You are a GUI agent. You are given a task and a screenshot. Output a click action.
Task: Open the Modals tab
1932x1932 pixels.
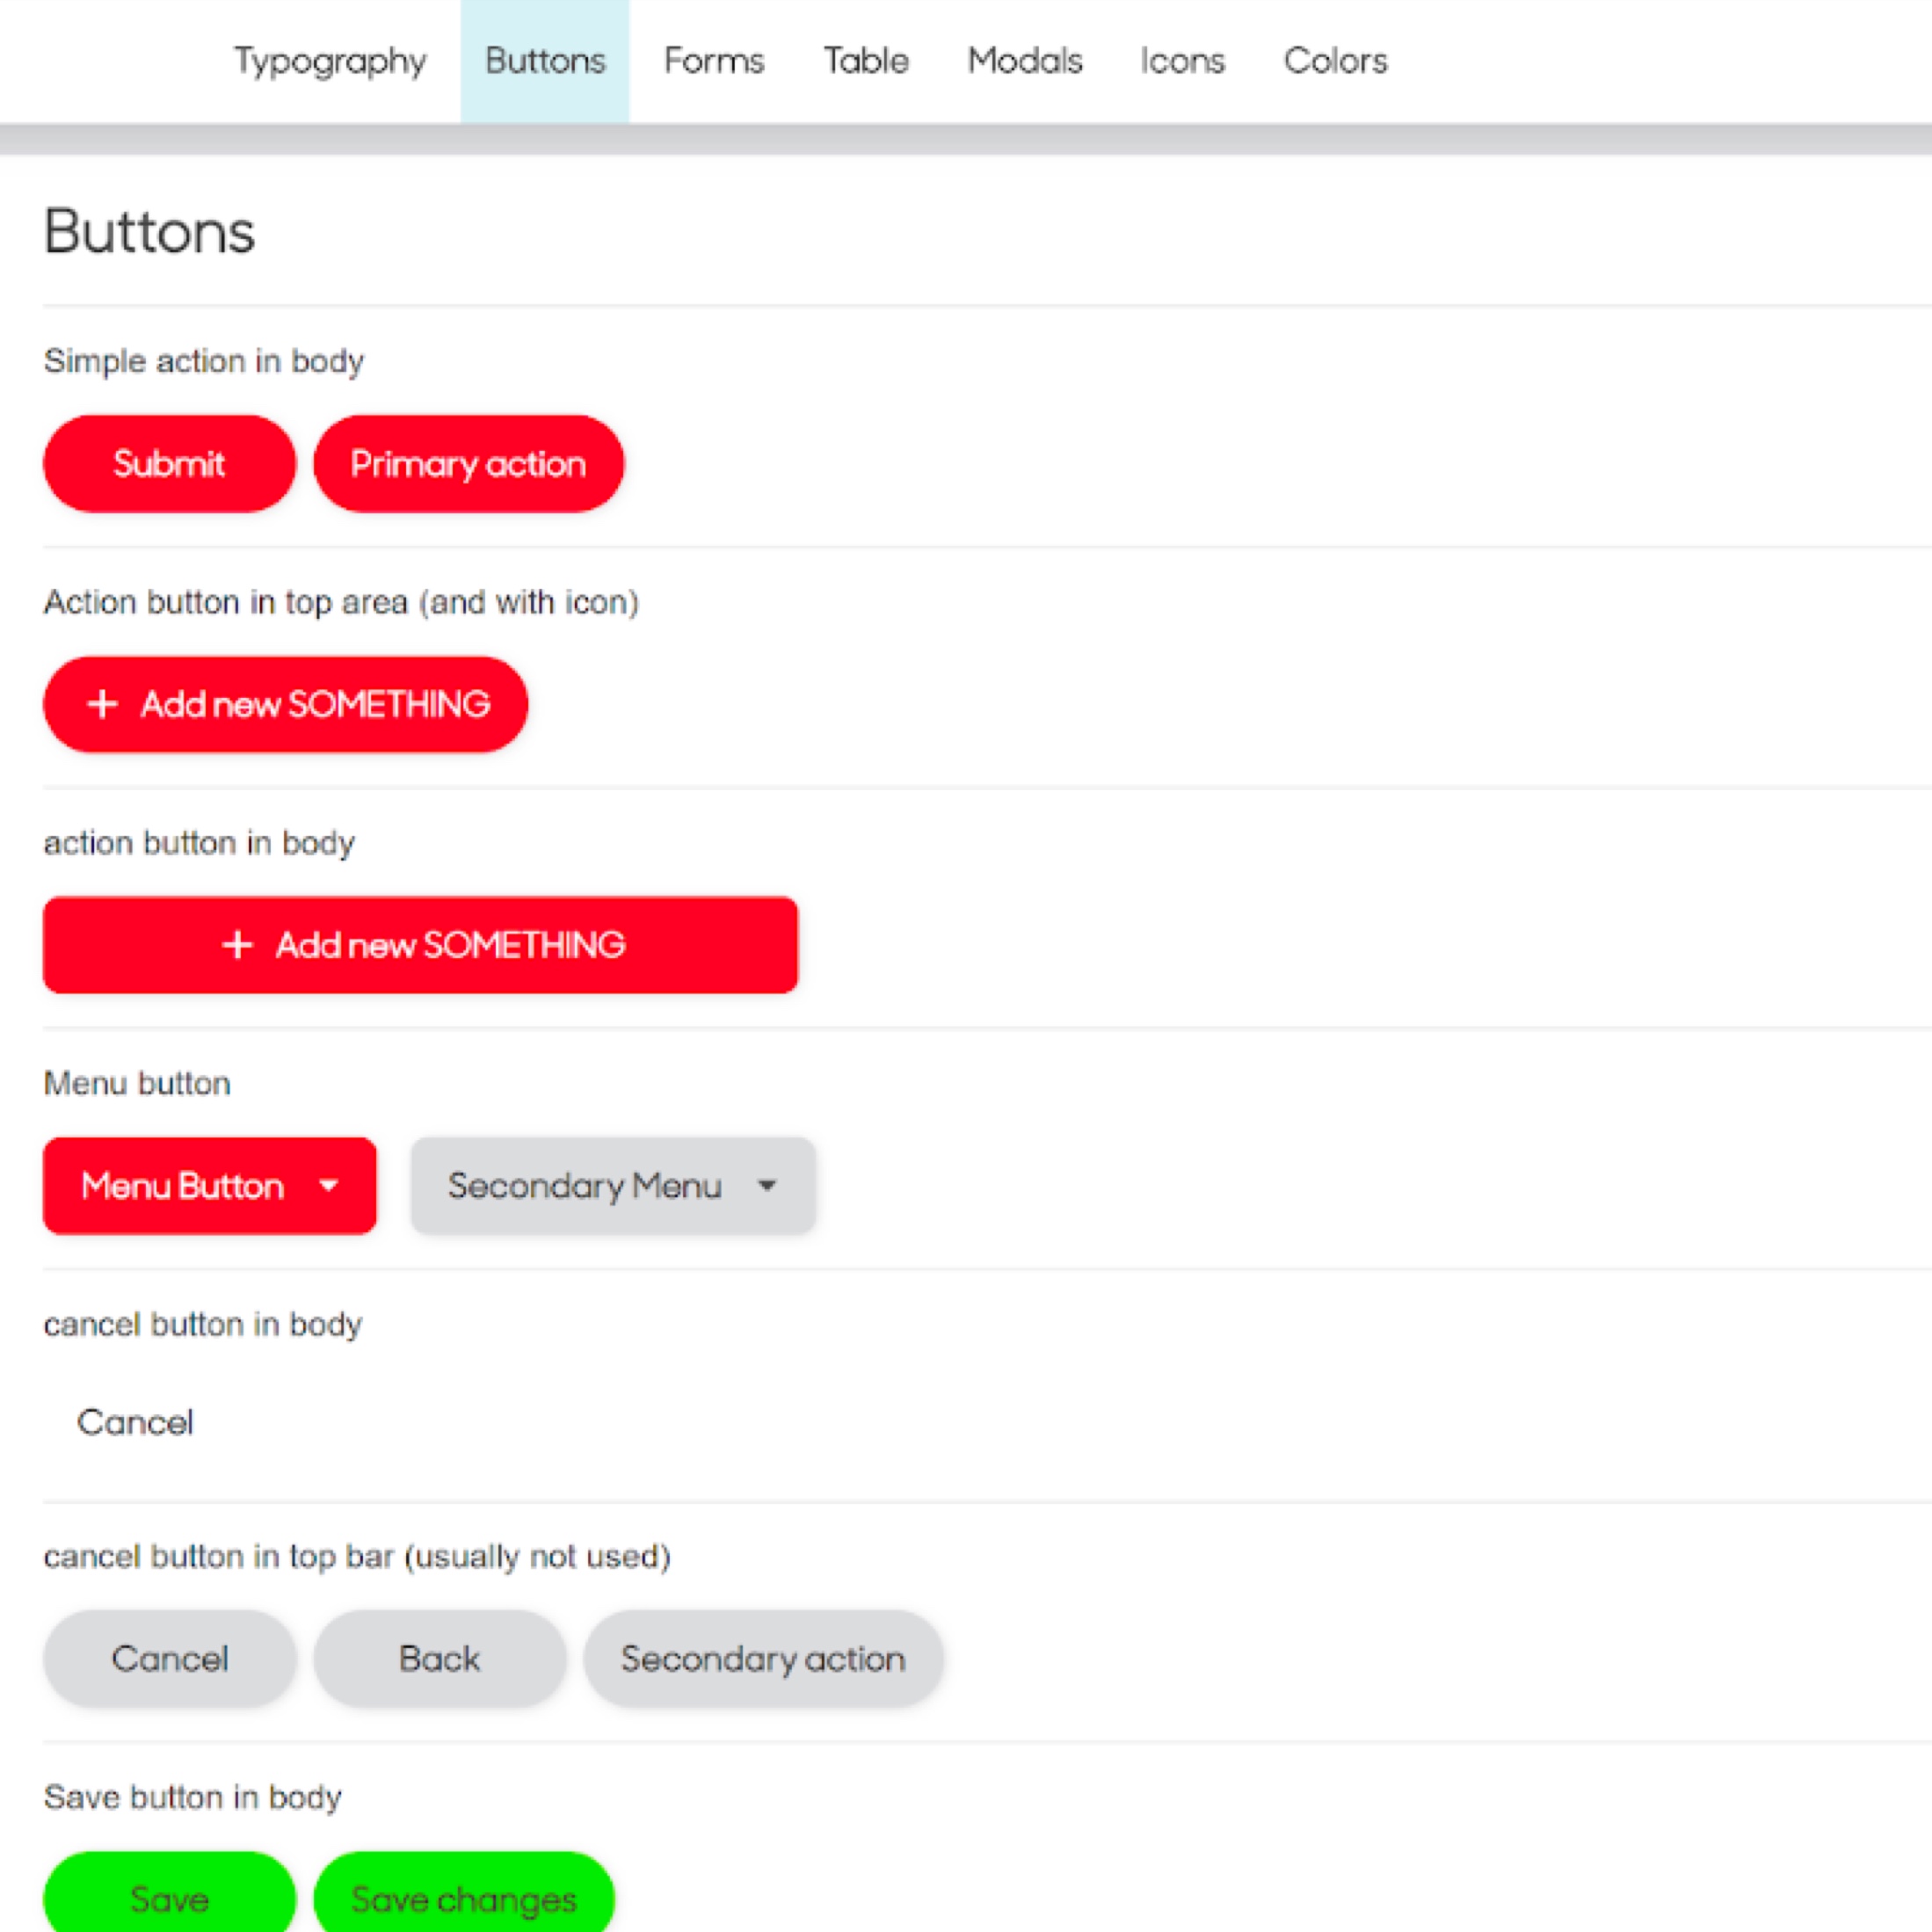(1025, 61)
